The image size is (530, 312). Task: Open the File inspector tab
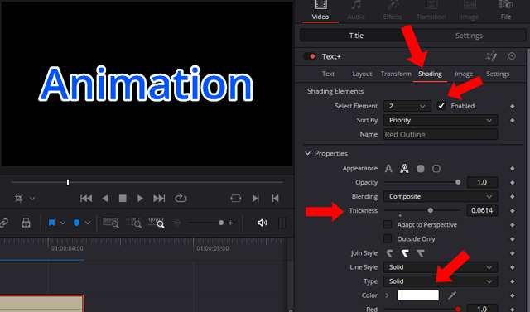click(x=506, y=10)
